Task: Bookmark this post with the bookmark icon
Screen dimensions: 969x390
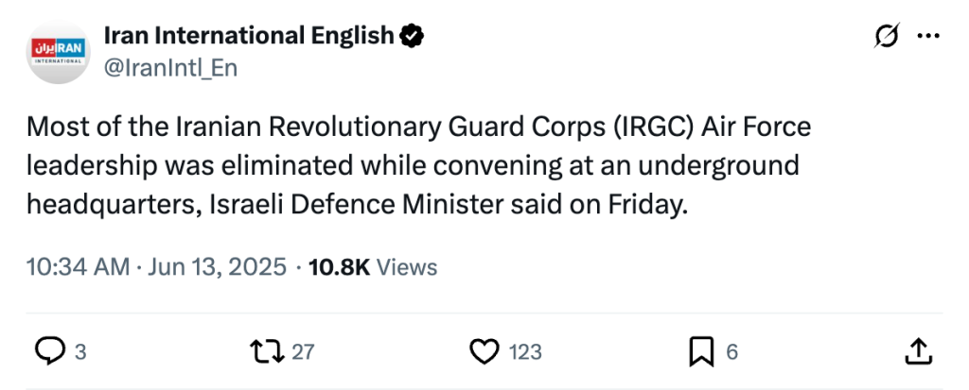Action: 700,352
